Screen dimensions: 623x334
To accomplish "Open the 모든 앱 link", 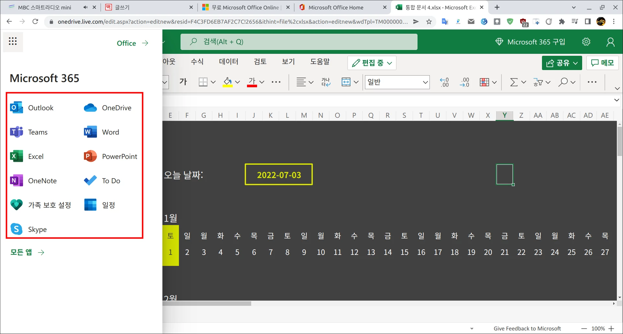I will click(x=27, y=252).
